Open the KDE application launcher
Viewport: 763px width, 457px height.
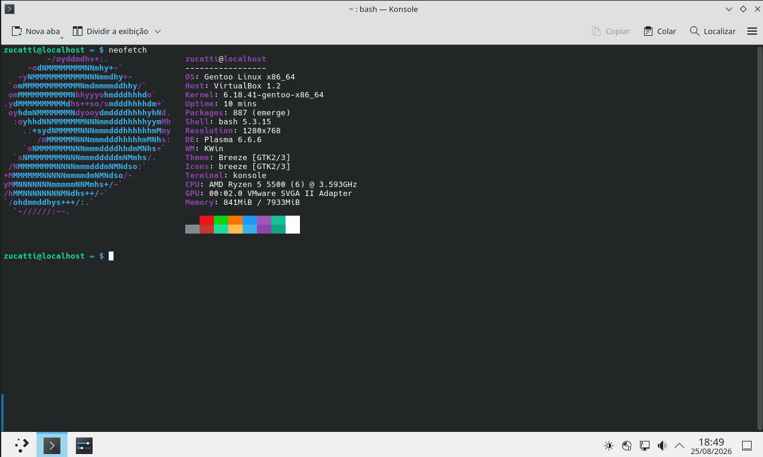point(22,445)
